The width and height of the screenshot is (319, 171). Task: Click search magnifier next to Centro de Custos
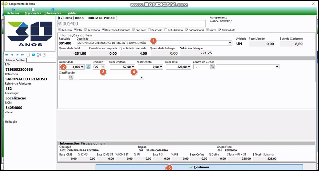tap(212, 67)
